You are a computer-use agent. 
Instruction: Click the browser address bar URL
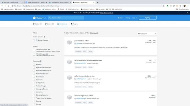[41, 6]
